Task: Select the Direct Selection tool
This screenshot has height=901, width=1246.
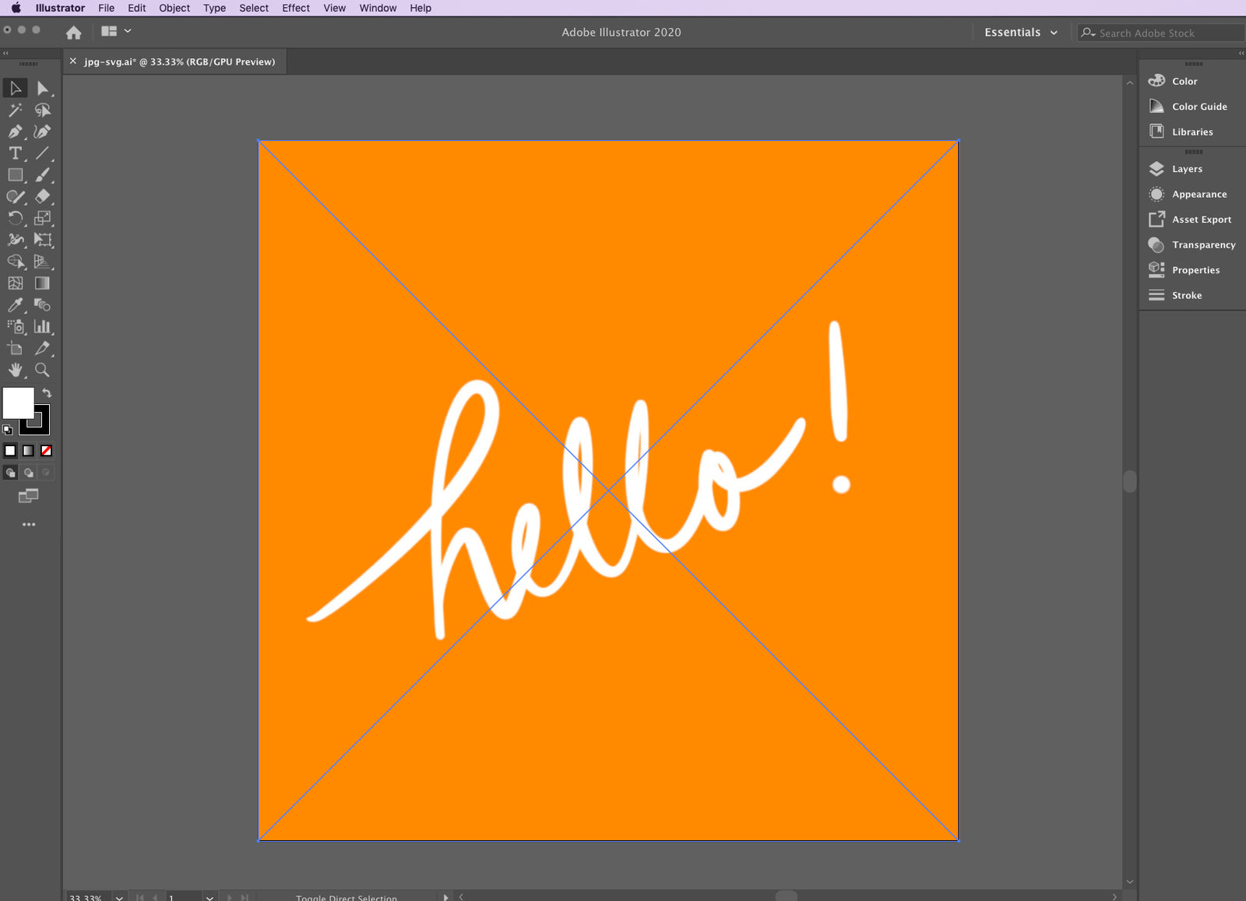Action: click(42, 88)
